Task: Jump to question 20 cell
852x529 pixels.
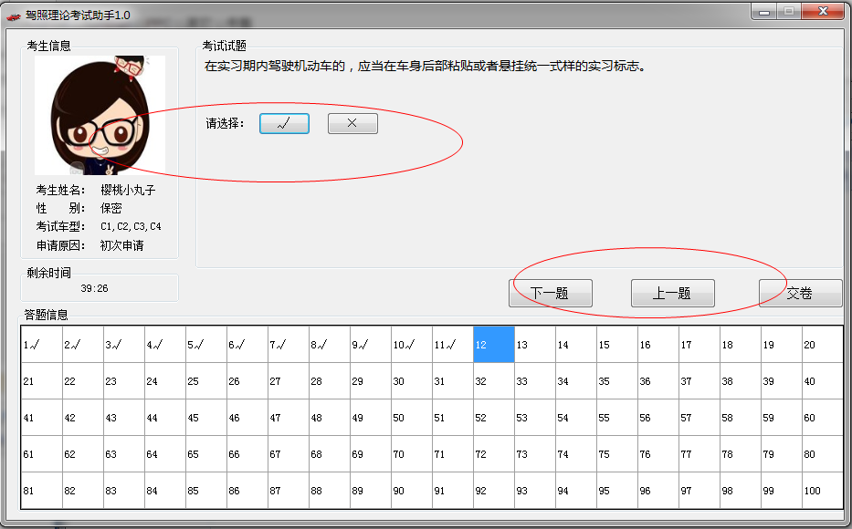Action: pos(823,345)
